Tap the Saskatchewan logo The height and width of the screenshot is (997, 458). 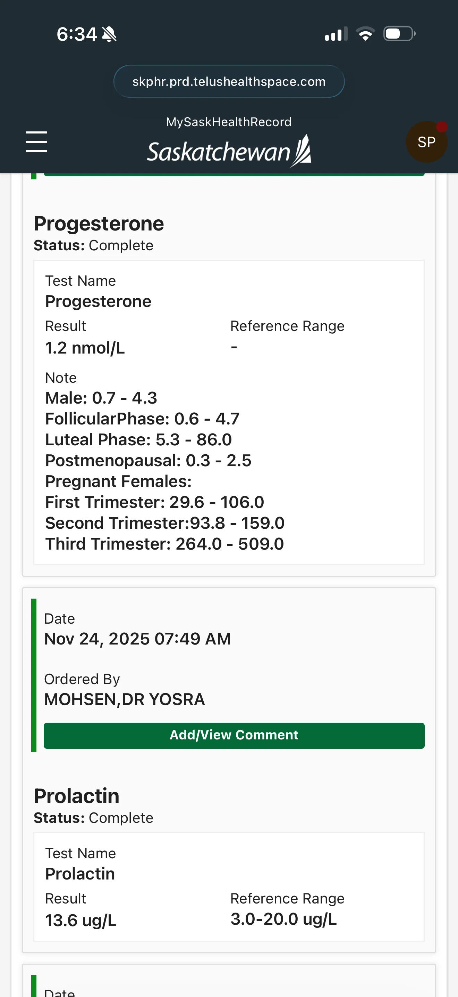[x=229, y=151]
